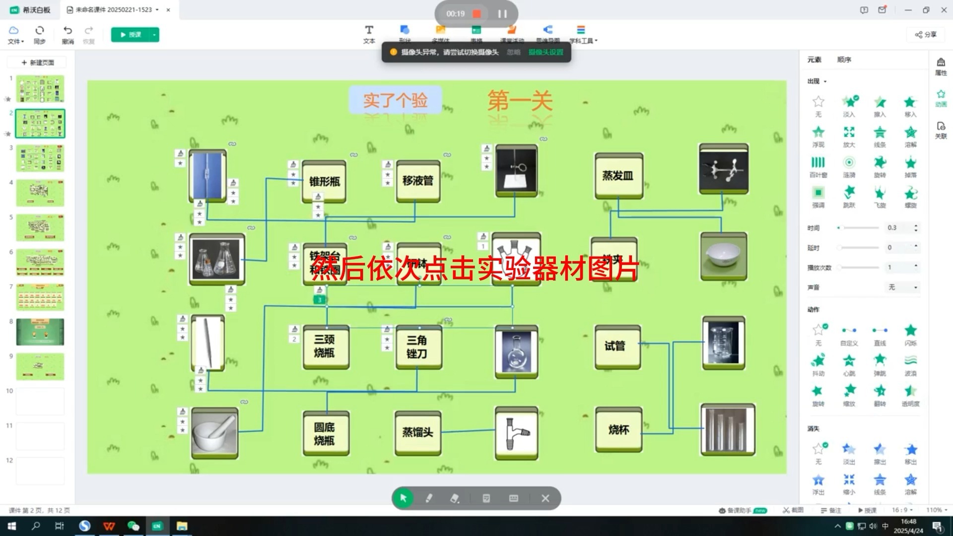This screenshot has width=953, height=536.
Task: Open the 声音 sound dropdown
Action: (902, 287)
